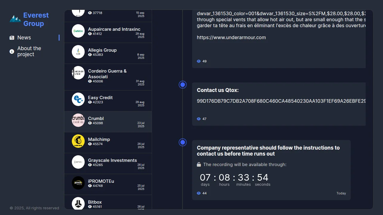Open the News section
Screen dimensions: 383x215
(x=24, y=38)
